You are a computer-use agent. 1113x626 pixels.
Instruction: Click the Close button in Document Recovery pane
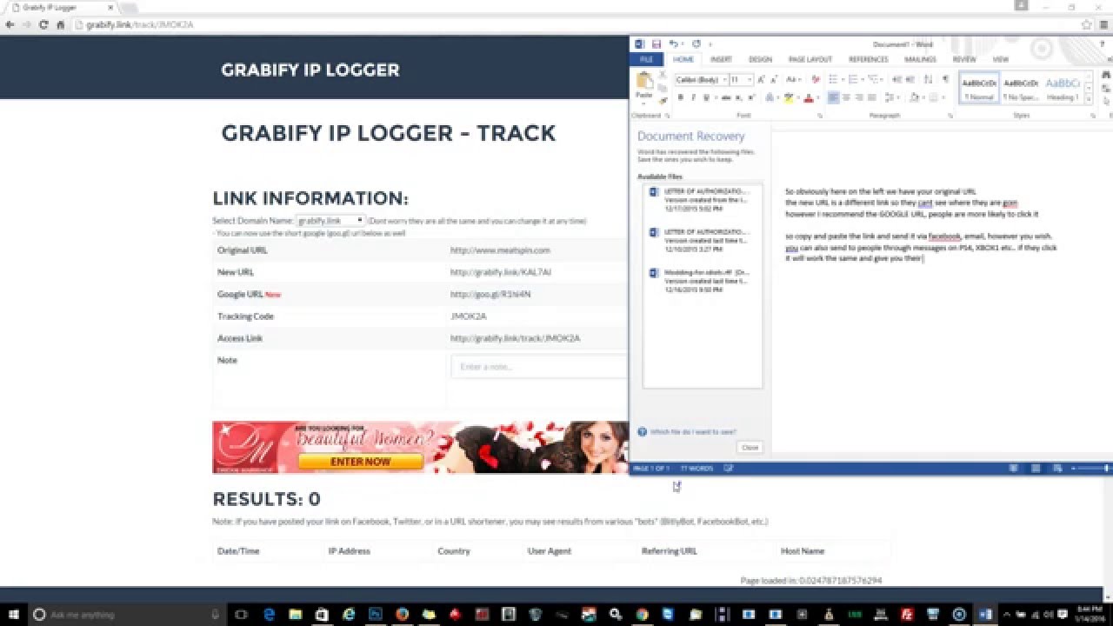[x=750, y=447]
